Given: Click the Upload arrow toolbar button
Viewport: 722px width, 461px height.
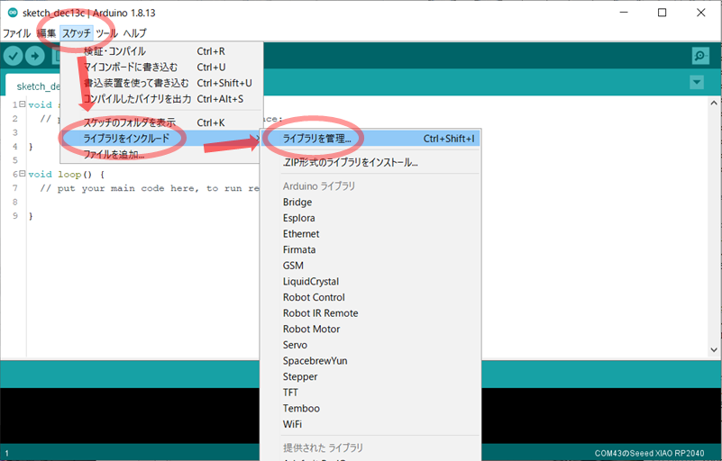Looking at the screenshot, I should pyautogui.click(x=35, y=56).
